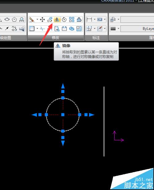Select the polygon drawing tool

pyautogui.click(x=14, y=19)
